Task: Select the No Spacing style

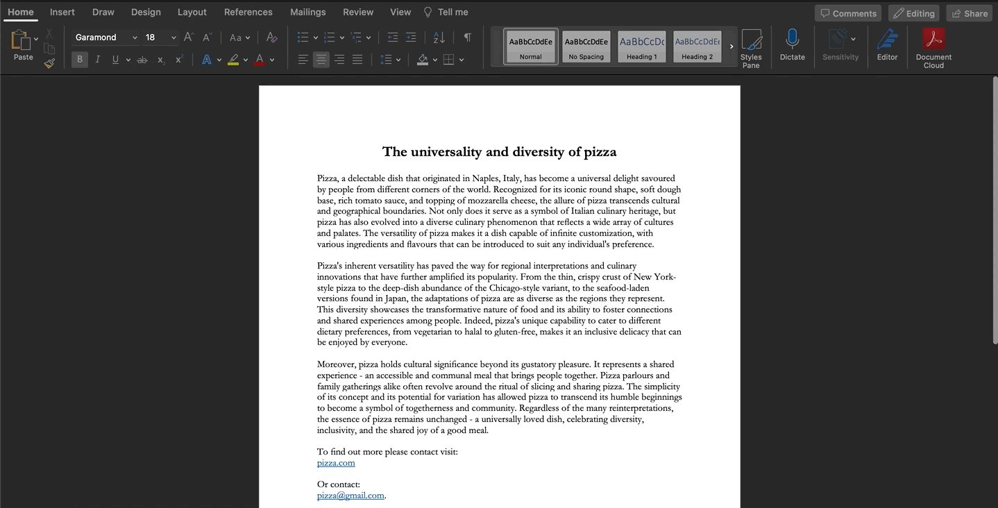Action: (586, 46)
